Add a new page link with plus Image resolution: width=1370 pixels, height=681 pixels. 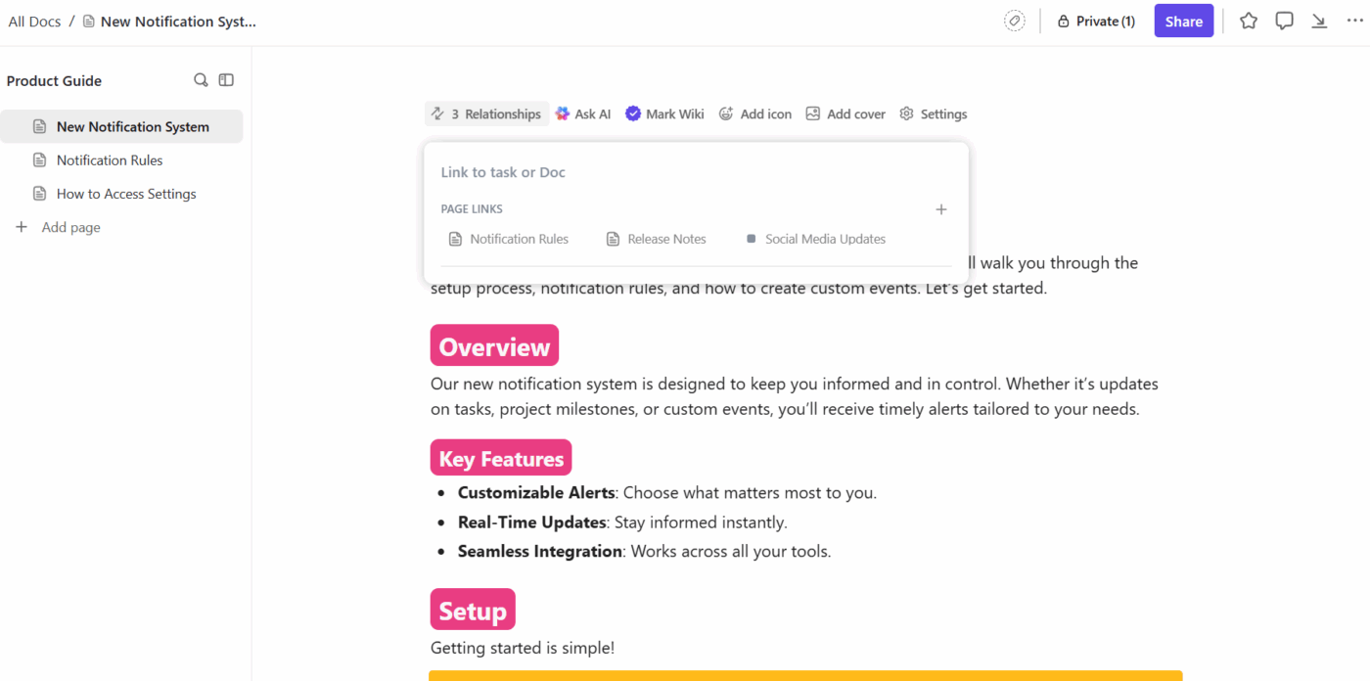(x=940, y=208)
